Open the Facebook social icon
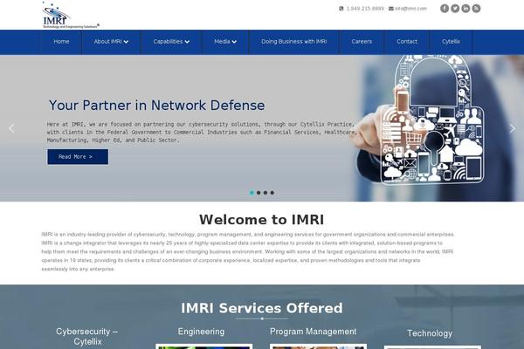Image resolution: width=524 pixels, height=349 pixels. click(x=445, y=9)
